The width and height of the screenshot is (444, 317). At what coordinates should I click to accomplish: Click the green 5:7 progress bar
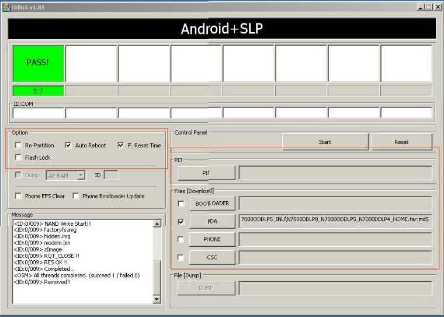tap(39, 91)
